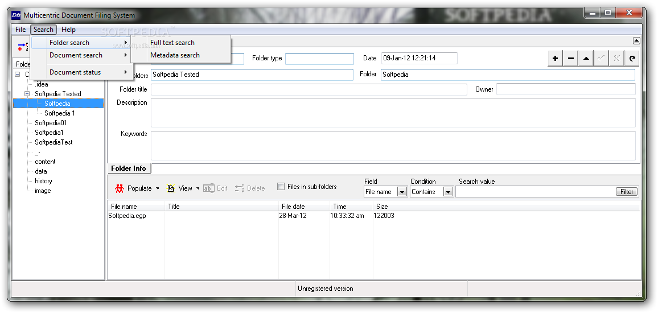
Task: Select the image tree folder
Action: pos(43,191)
